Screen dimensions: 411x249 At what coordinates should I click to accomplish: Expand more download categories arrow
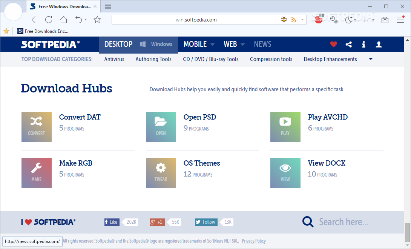(371, 59)
